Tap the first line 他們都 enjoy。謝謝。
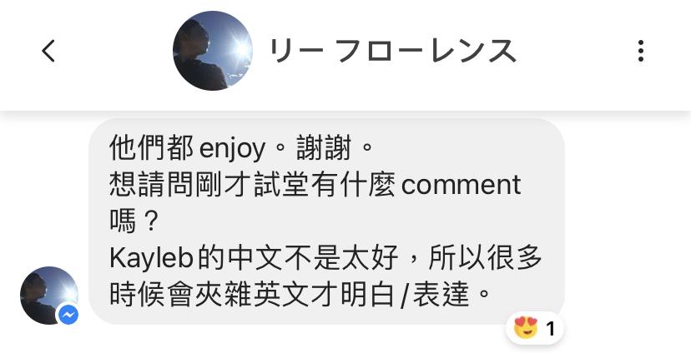 241,148
